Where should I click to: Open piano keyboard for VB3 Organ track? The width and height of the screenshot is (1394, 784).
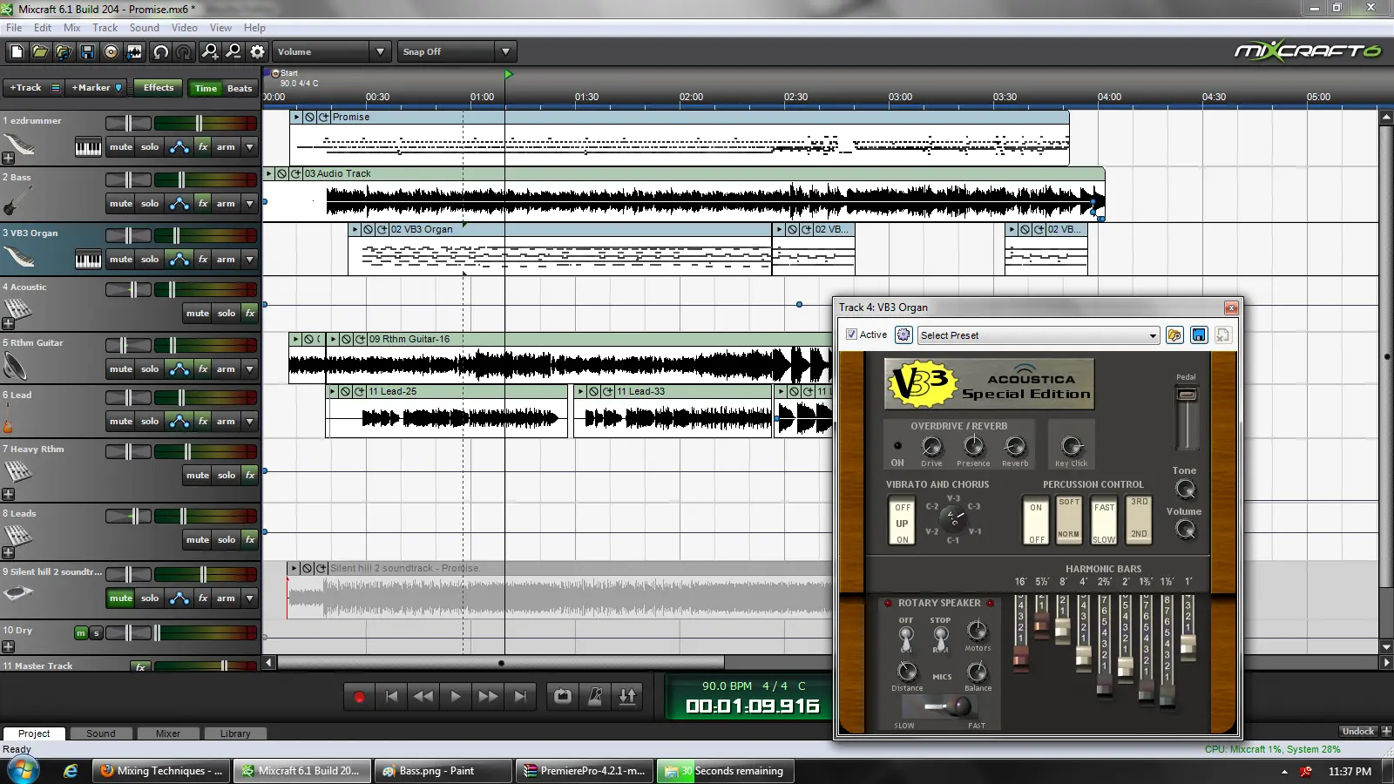coord(88,260)
